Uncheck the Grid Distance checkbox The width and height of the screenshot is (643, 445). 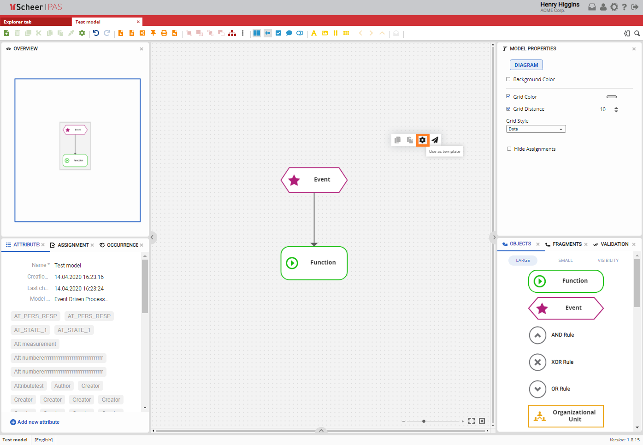pyautogui.click(x=508, y=109)
